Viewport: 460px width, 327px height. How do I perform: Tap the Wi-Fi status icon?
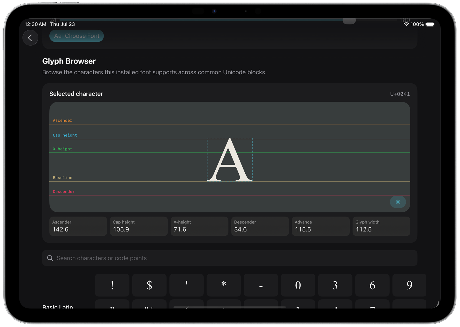406,24
